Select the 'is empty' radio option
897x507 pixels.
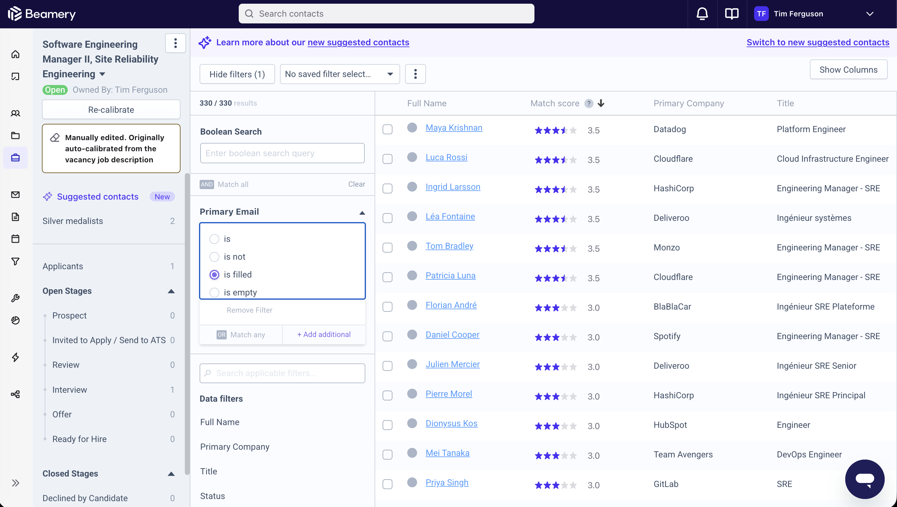[x=214, y=293]
